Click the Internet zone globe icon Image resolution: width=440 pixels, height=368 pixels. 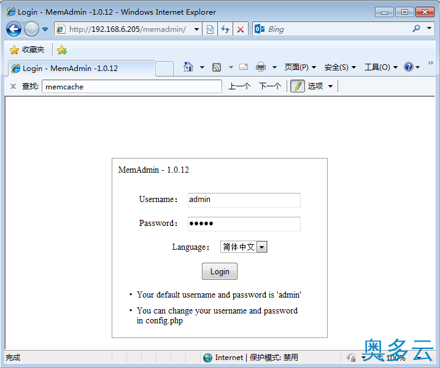(207, 358)
